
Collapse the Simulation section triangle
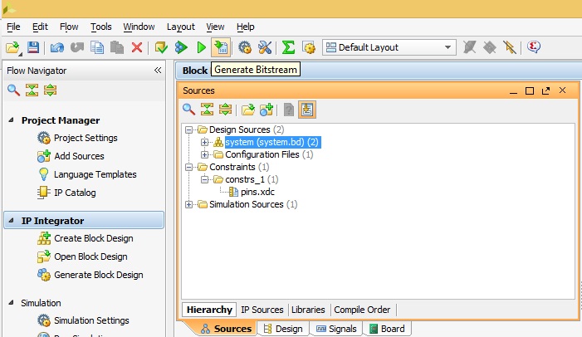click(11, 302)
